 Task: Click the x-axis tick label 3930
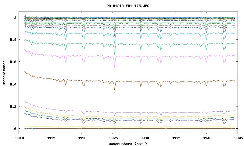pyautogui.click(x=145, y=138)
